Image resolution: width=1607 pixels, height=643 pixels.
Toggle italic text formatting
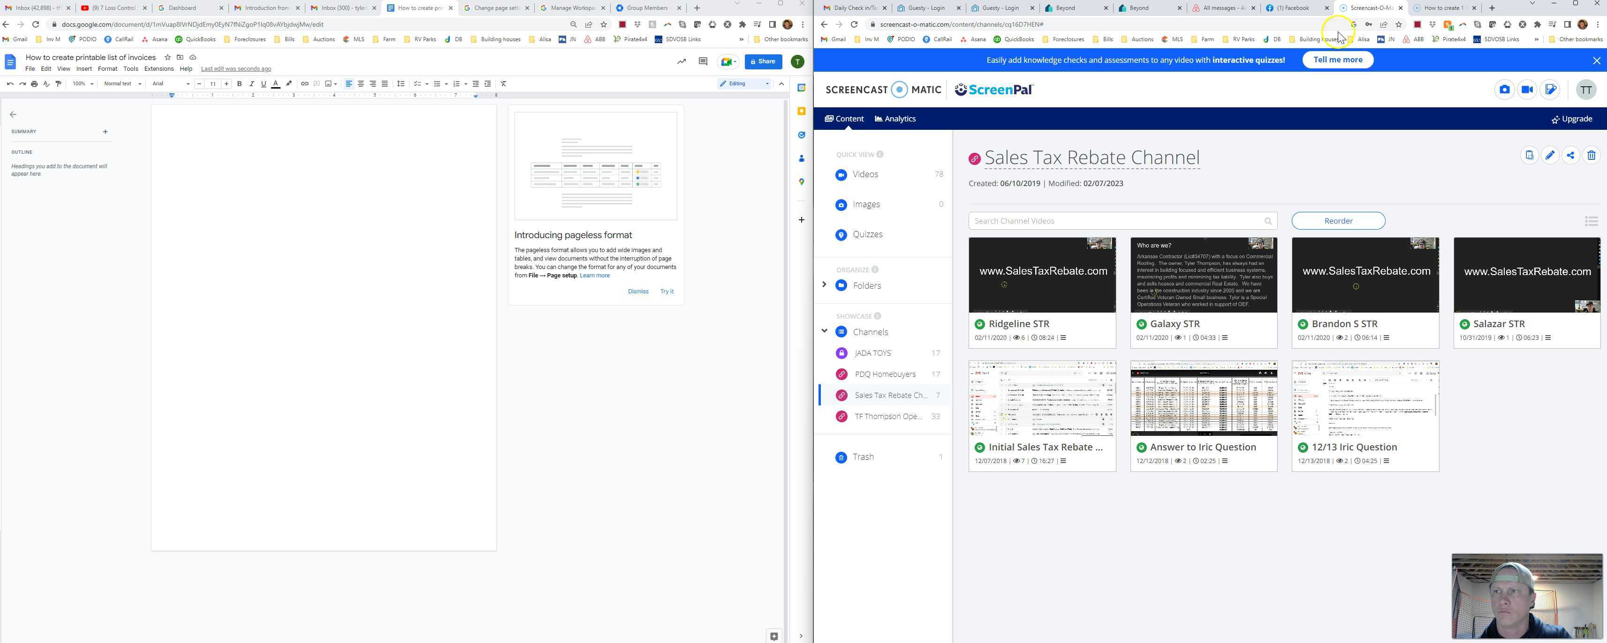pos(251,83)
